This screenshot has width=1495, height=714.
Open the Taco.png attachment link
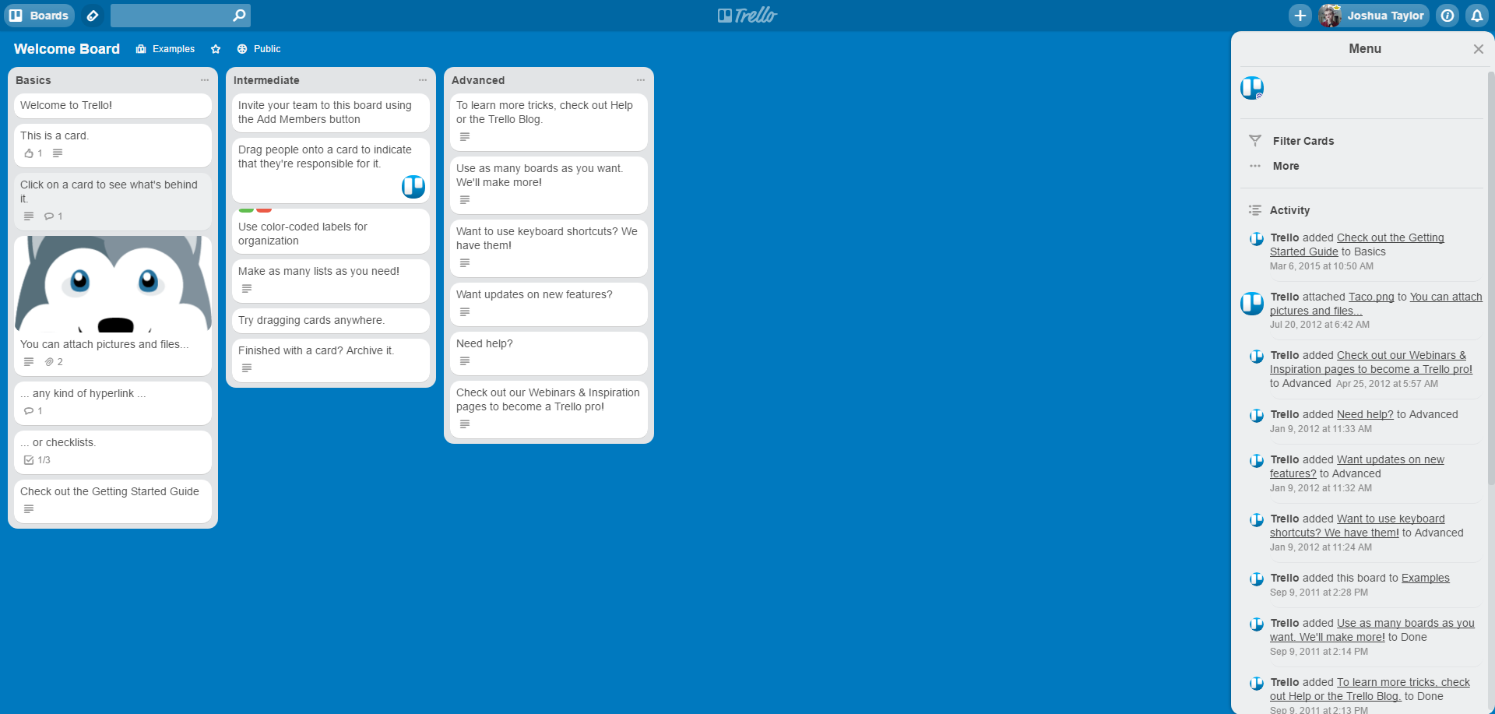[x=1371, y=297]
